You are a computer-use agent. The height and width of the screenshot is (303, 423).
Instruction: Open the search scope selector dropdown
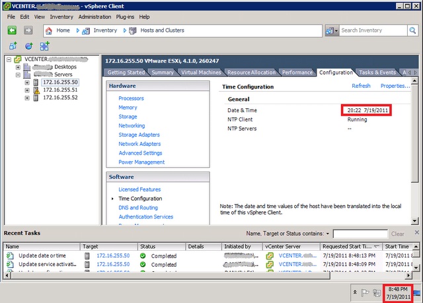(332, 30)
